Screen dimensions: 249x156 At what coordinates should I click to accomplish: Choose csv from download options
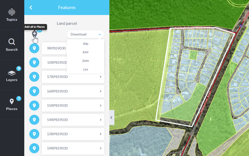click(86, 69)
